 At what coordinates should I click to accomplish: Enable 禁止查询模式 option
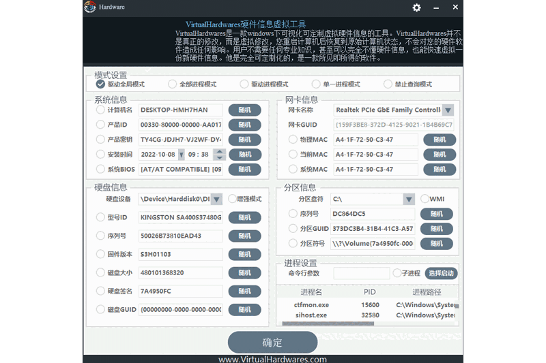[x=388, y=84]
